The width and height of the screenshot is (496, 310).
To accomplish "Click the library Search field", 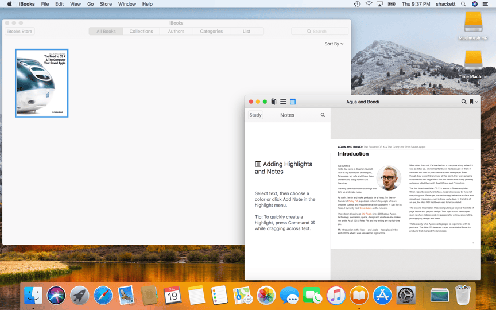I will [x=320, y=32].
